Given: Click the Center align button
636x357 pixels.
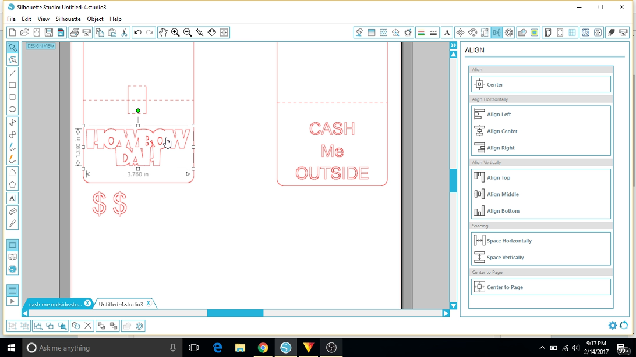Looking at the screenshot, I should click(x=540, y=84).
